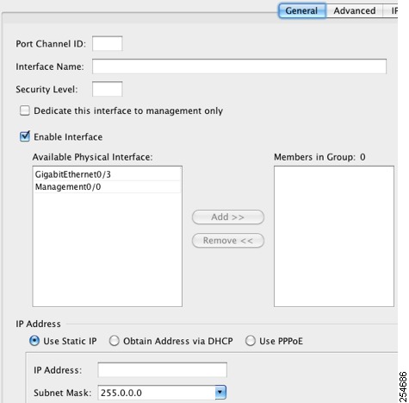
Task: Switch to the General tab
Action: point(302,10)
